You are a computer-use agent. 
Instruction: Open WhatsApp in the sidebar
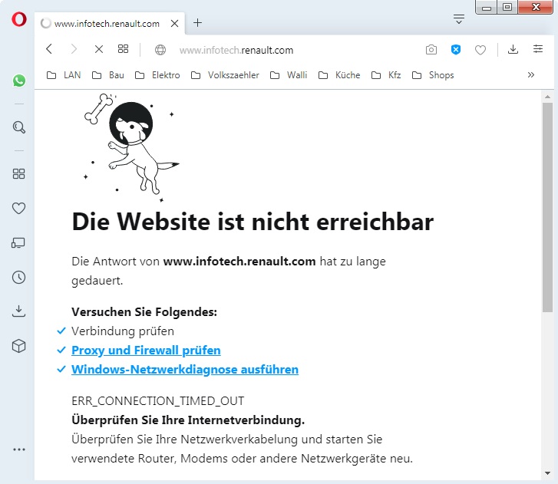pos(19,81)
